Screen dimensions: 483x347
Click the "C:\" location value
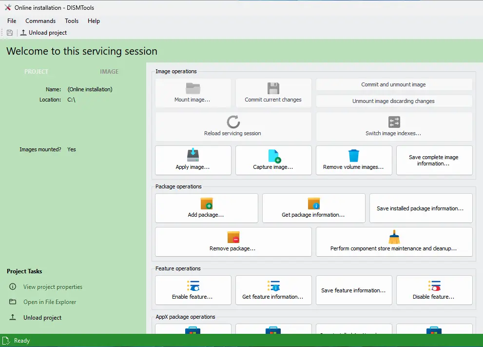72,100
